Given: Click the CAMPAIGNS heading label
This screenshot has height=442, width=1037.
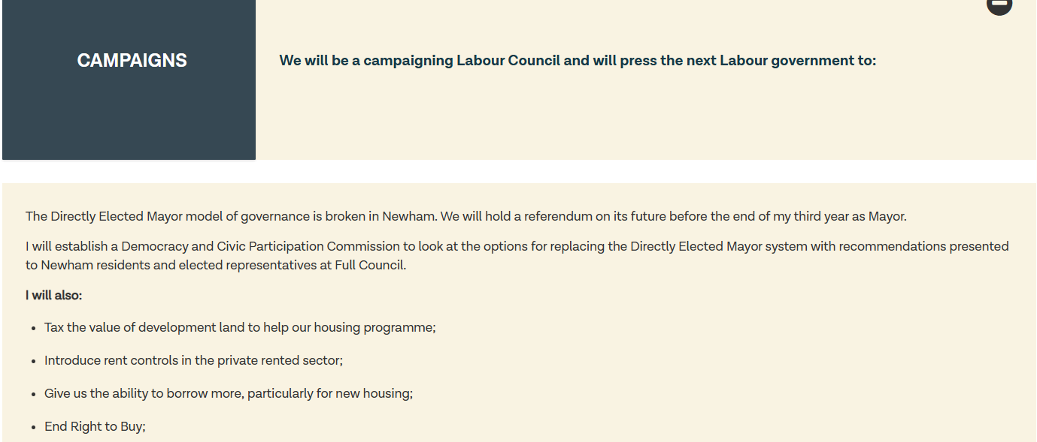Looking at the screenshot, I should 132,61.
